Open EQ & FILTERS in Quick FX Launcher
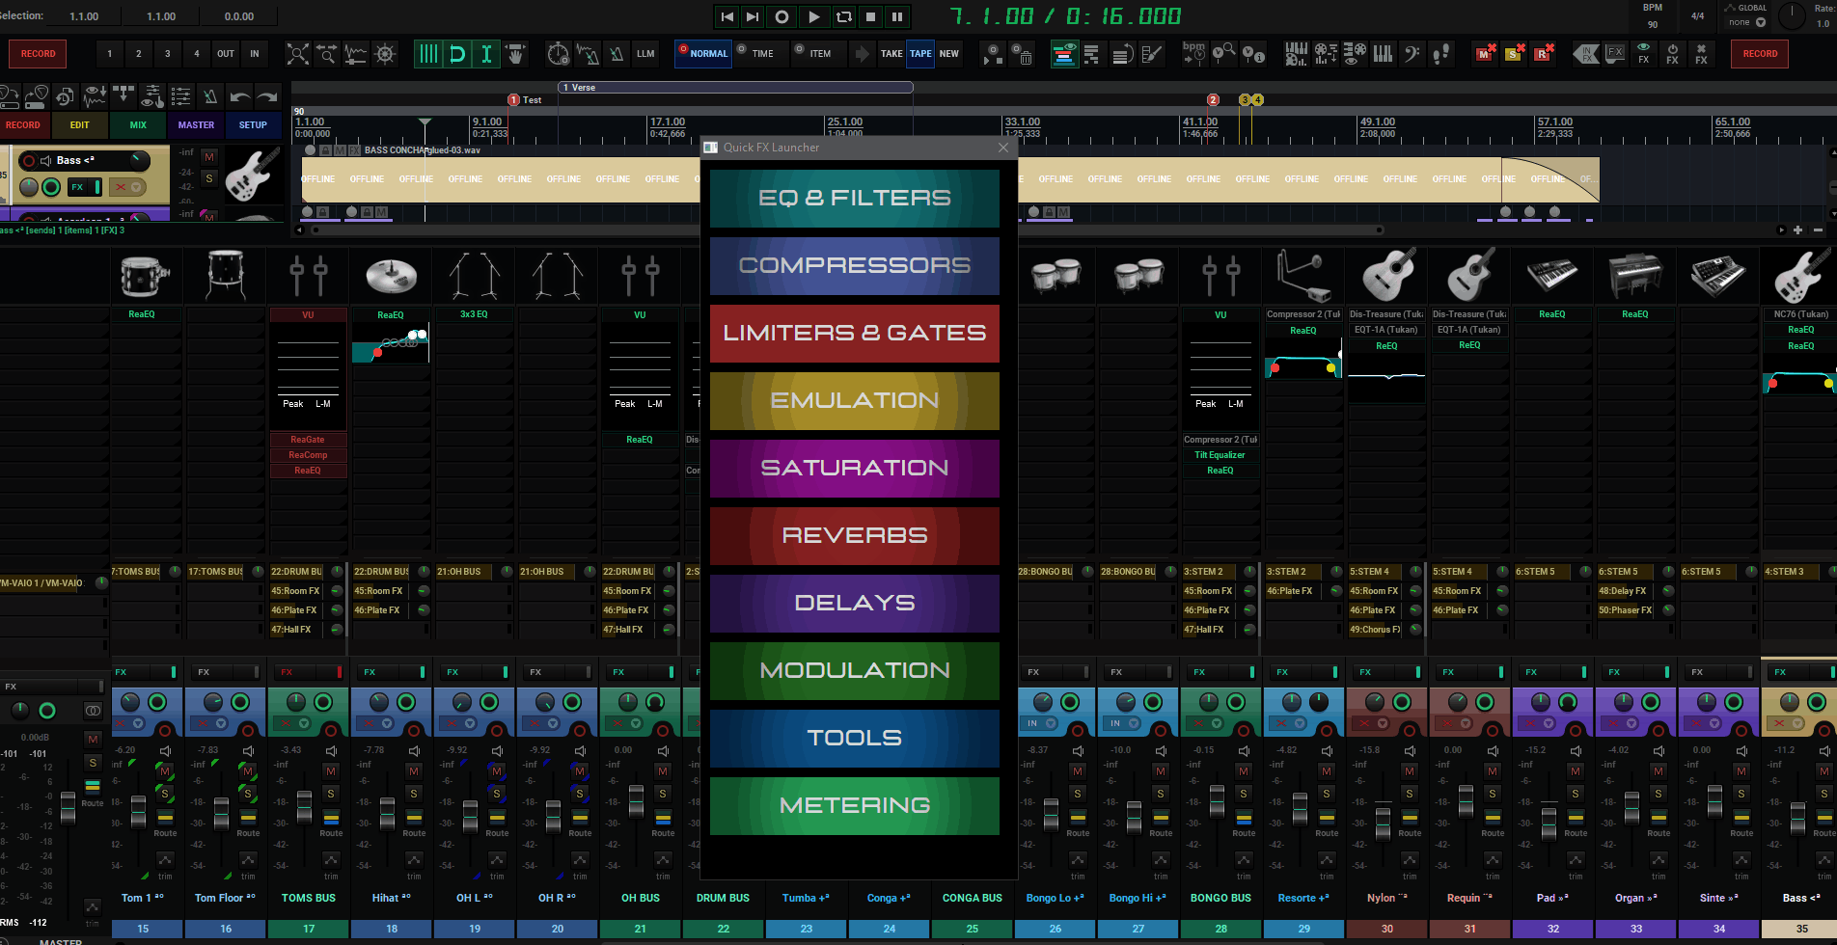Viewport: 1837px width, 945px height. click(x=854, y=199)
